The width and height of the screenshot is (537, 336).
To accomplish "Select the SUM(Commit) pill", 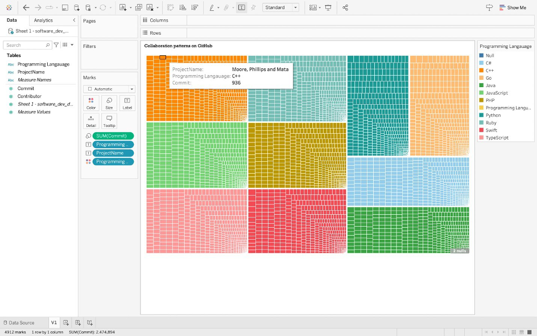I will click(113, 136).
